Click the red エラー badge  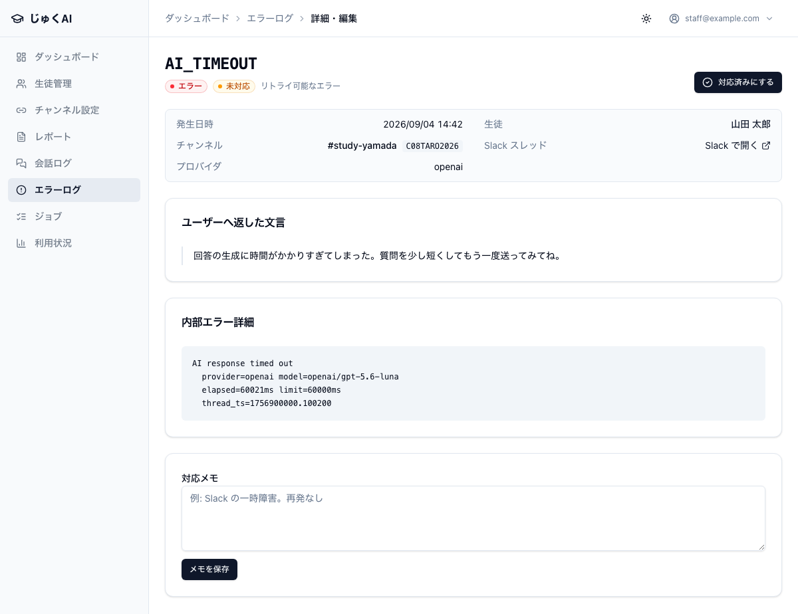[186, 86]
